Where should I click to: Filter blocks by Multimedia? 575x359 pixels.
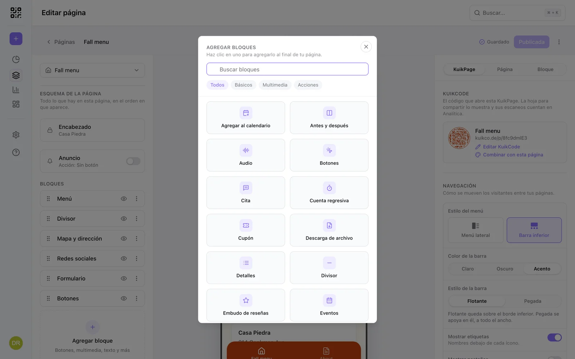pos(275,85)
